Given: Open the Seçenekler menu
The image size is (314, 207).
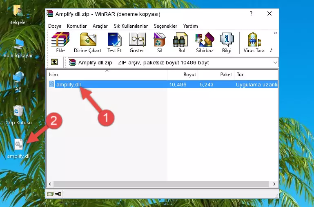Looking at the screenshot, I should point(165,26).
